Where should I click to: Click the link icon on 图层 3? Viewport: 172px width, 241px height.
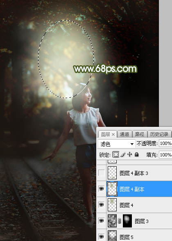120,221
